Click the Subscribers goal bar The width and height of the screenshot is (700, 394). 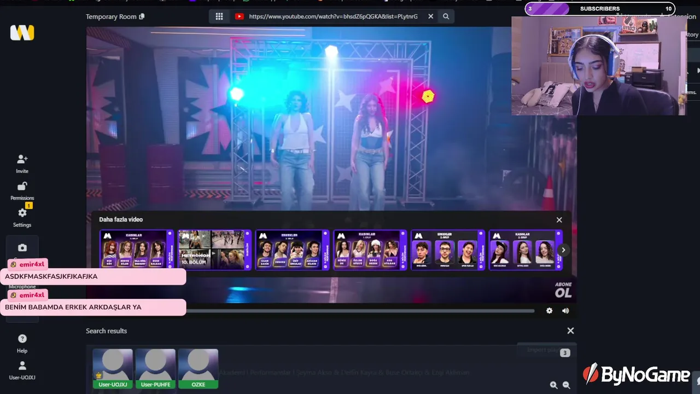coord(600,9)
